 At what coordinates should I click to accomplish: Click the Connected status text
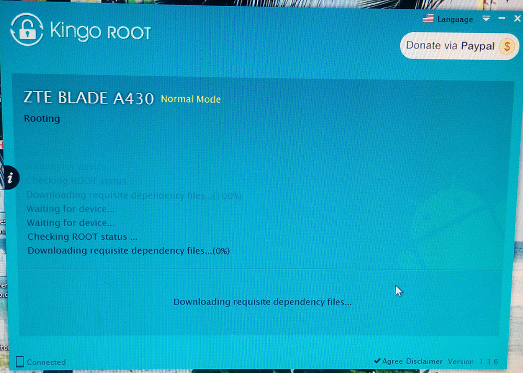pyautogui.click(x=47, y=362)
